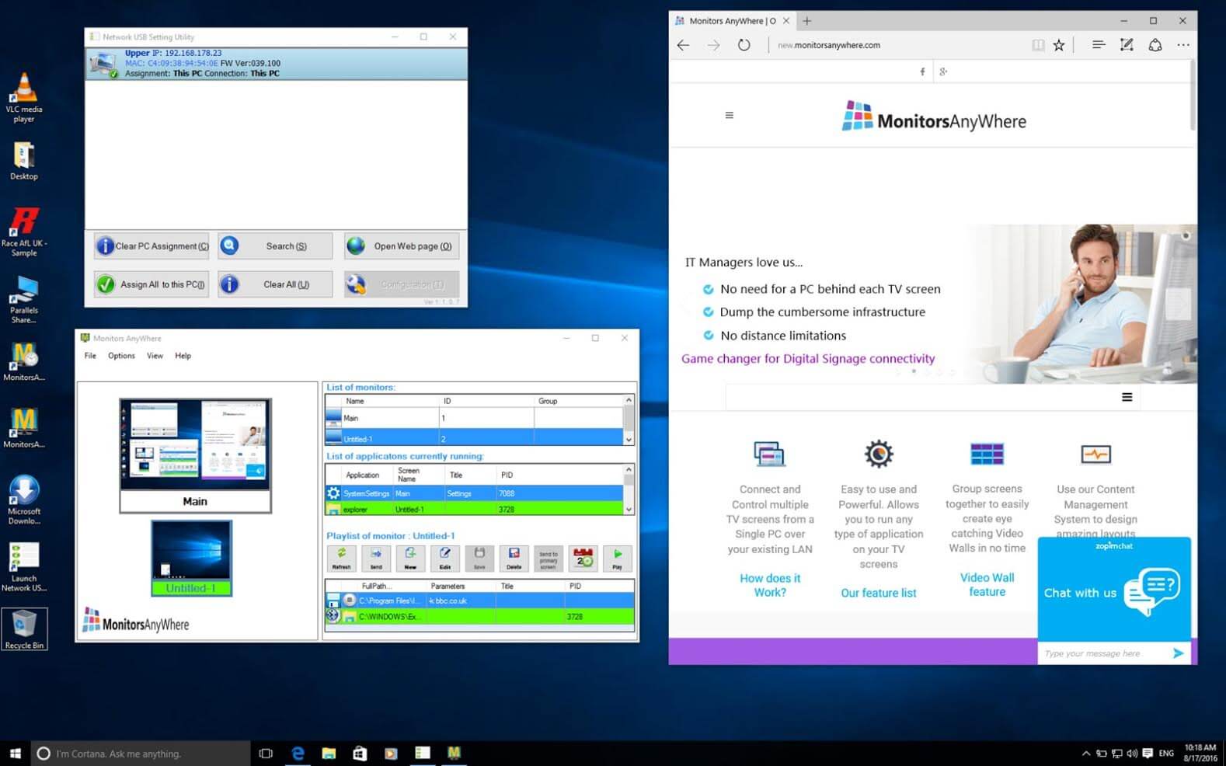Open the Help menu in Monitors AnyWhere
Viewport: 1226px width, 766px height.
[183, 356]
